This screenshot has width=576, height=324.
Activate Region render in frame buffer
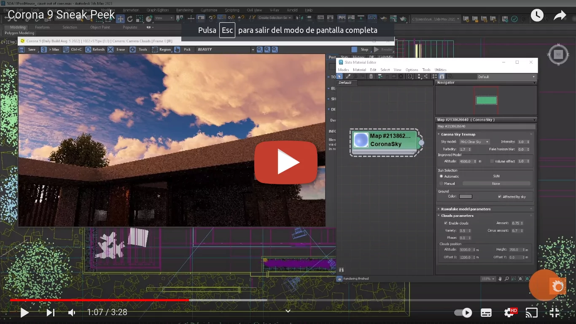pos(161,49)
